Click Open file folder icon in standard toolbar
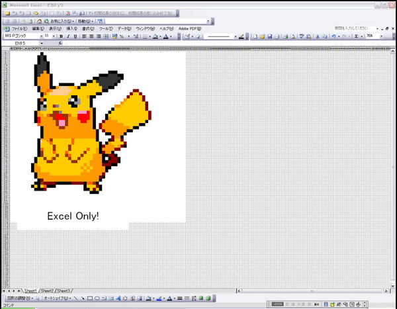Image resolution: width=397 pixels, height=309 pixels. pyautogui.click(x=262, y=36)
